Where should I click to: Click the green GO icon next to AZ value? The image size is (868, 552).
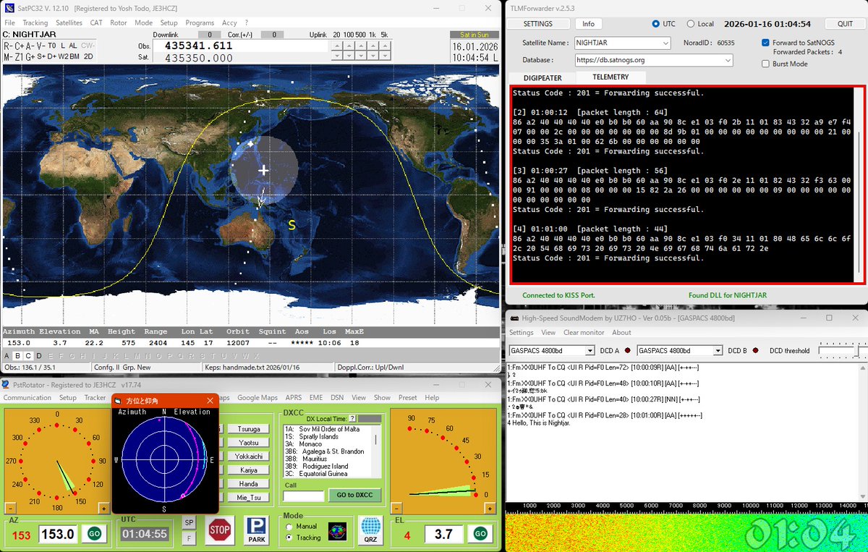[94, 534]
